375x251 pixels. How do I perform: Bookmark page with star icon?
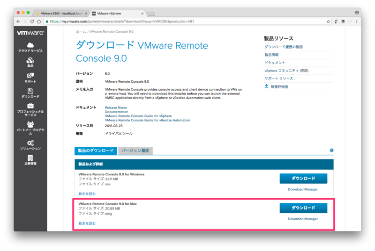click(328, 22)
